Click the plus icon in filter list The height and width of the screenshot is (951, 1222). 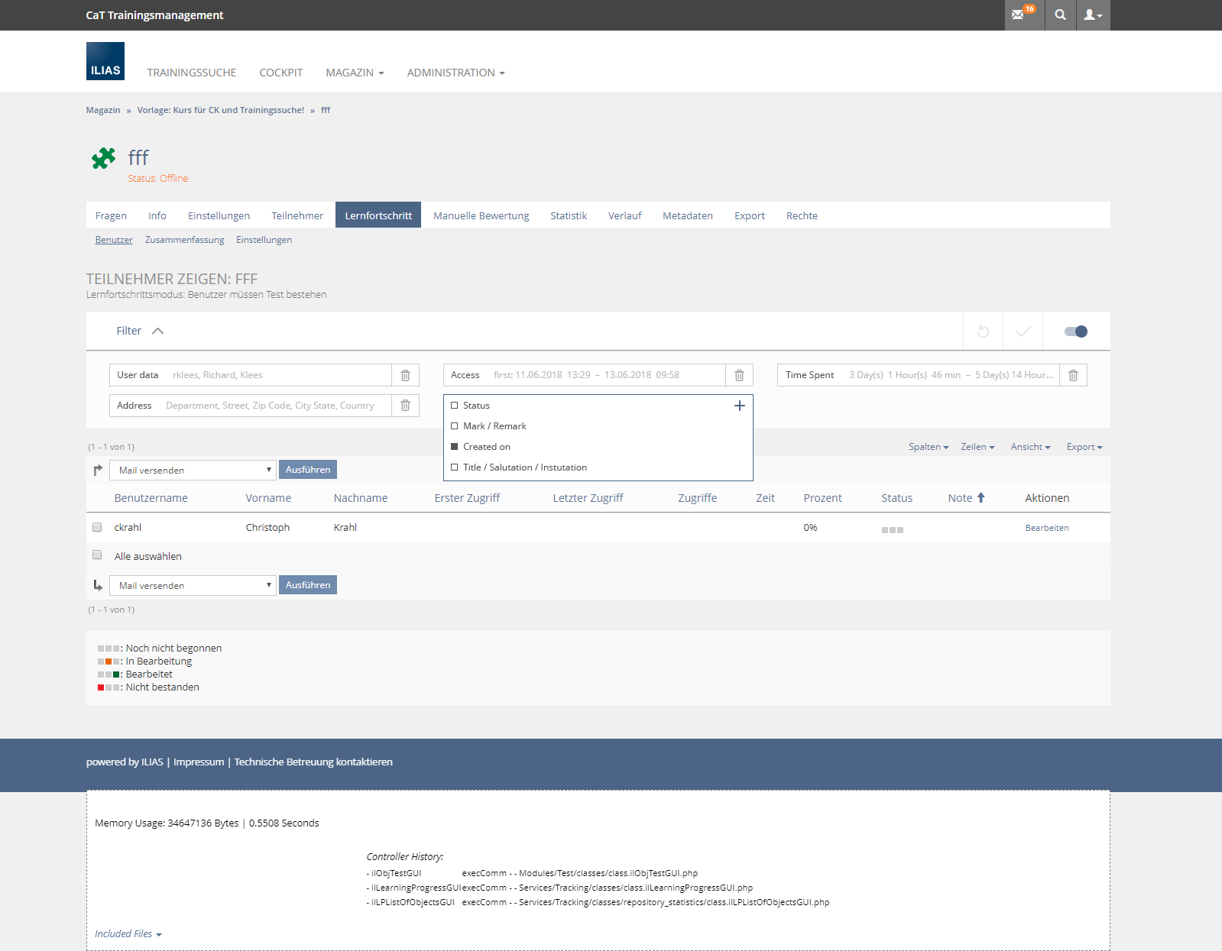[739, 406]
